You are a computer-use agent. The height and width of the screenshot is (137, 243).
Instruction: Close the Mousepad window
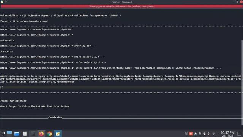click(x=241, y=2)
